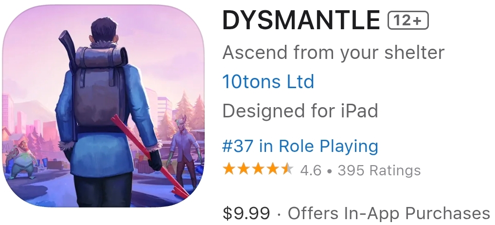The image size is (495, 225).
Task: Click the 4.6 average rating score
Action: coord(311,170)
